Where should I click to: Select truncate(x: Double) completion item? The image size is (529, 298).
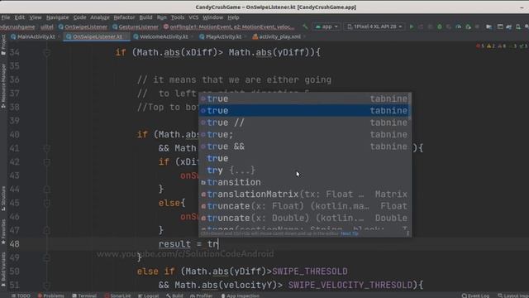tap(303, 218)
